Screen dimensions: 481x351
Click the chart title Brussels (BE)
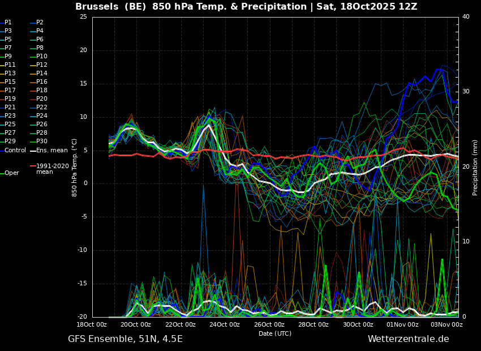pyautogui.click(x=110, y=6)
